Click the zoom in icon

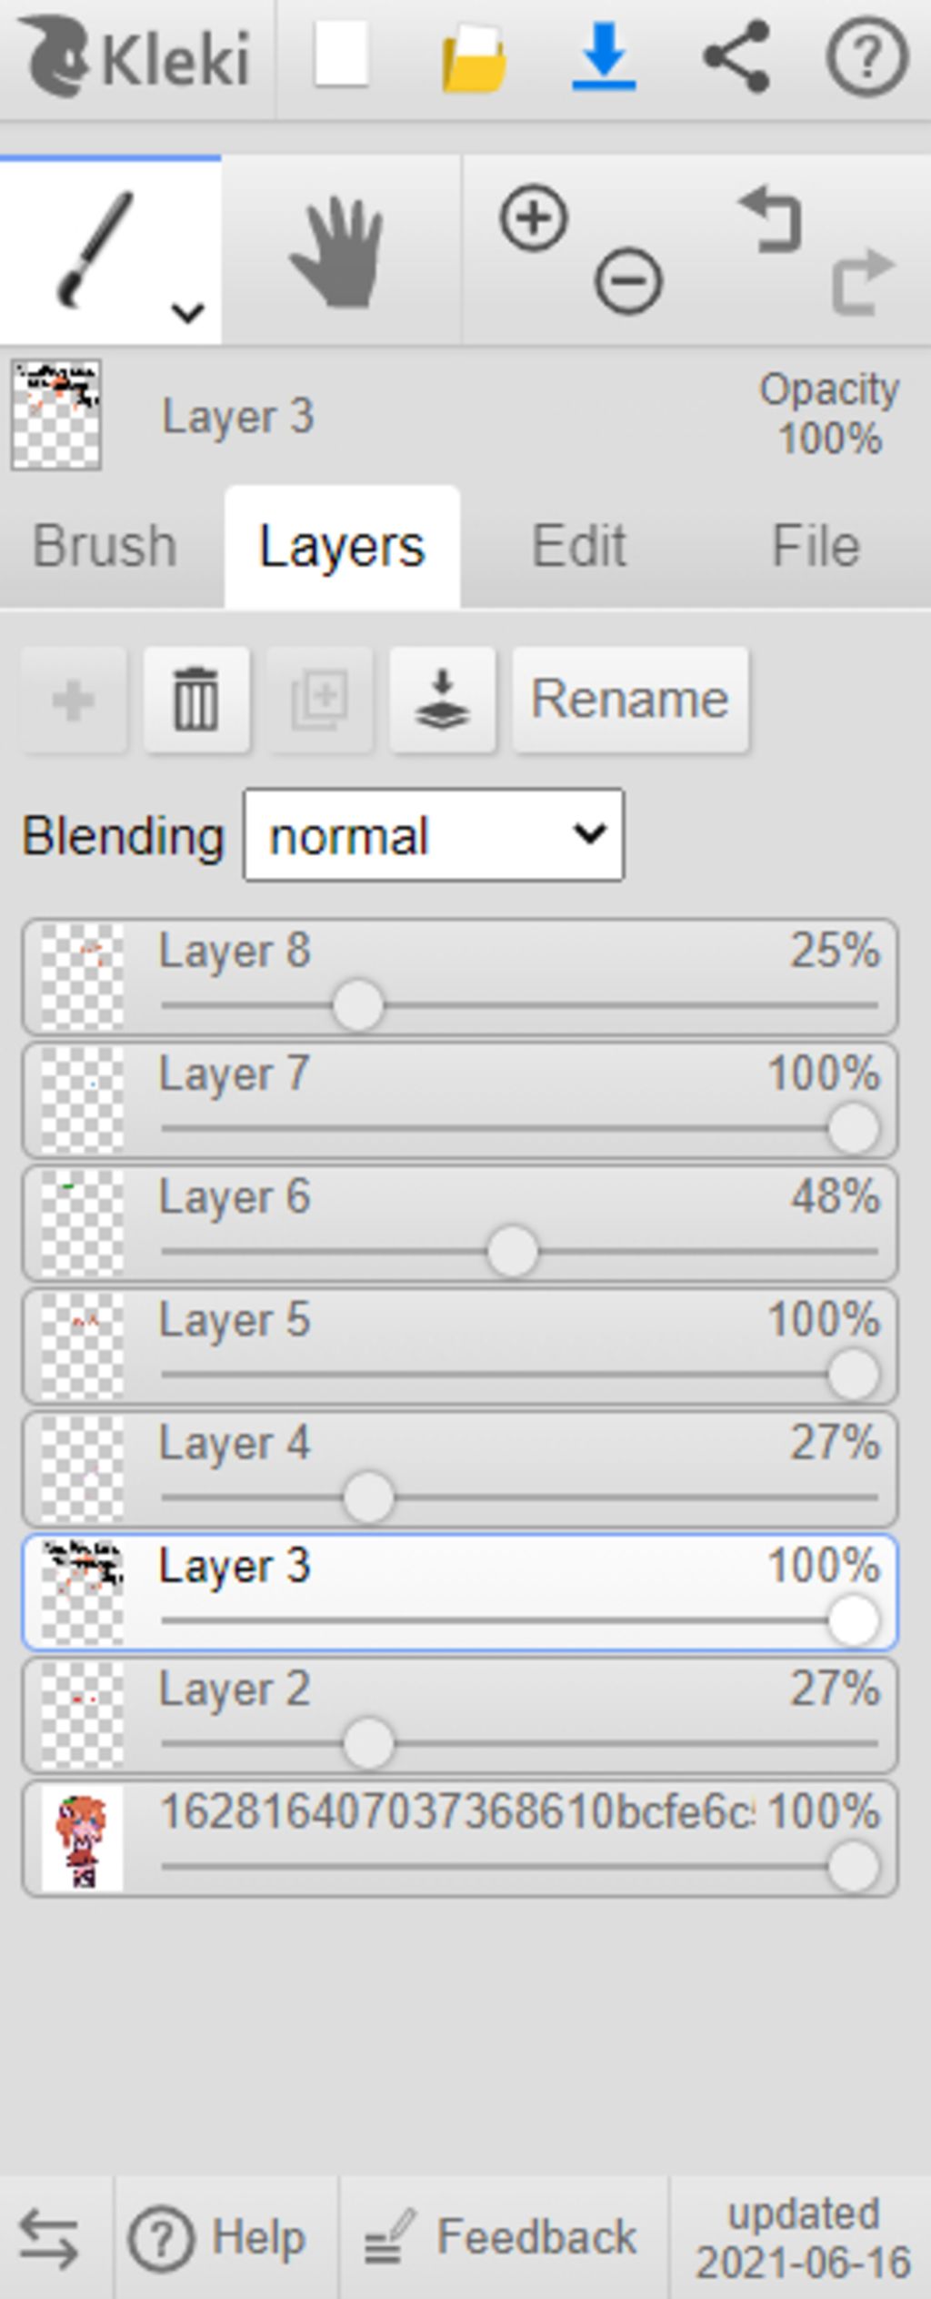pos(534,218)
